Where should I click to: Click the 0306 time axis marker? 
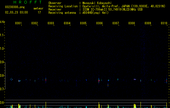pyautogui.click(x=99, y=23)
